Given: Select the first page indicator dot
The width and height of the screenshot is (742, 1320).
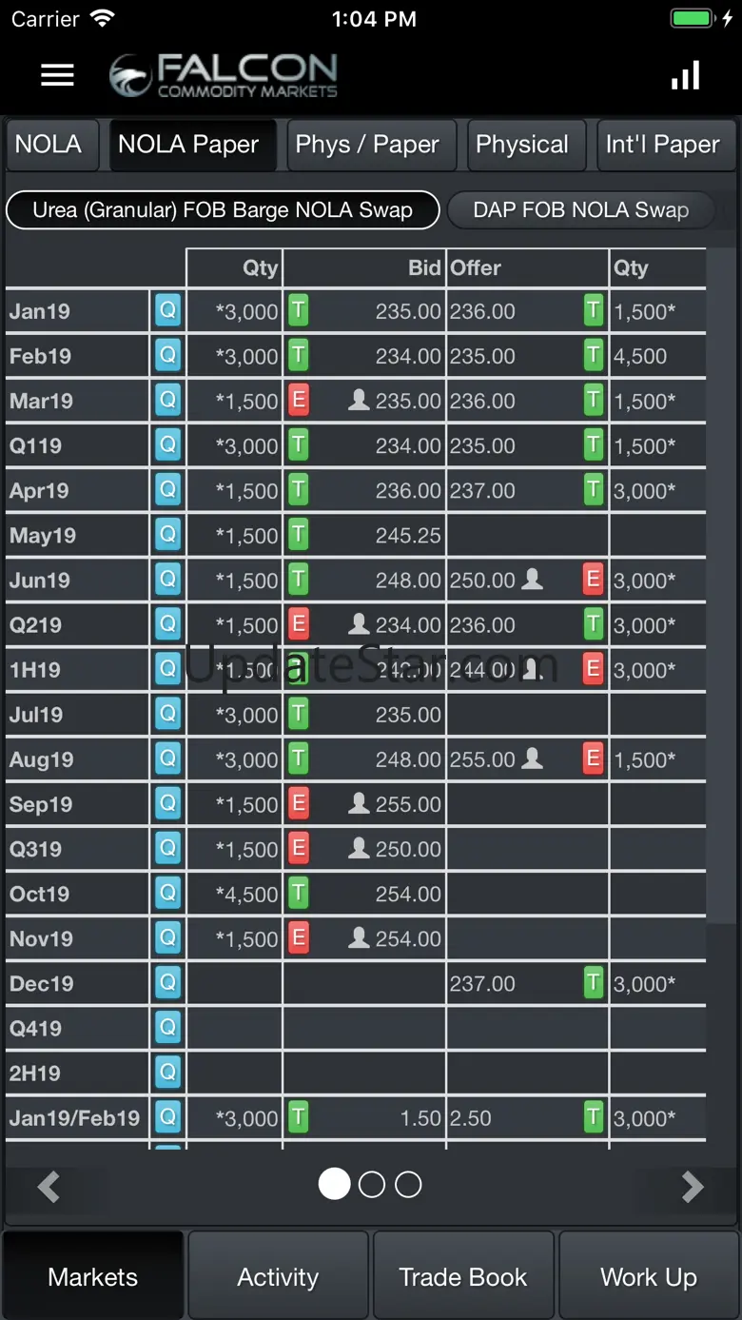Looking at the screenshot, I should pos(334,1184).
